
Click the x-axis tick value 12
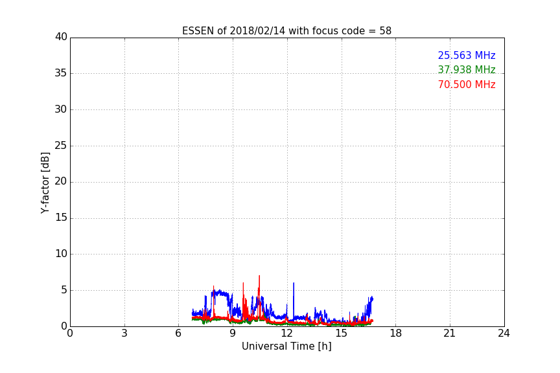click(x=286, y=333)
